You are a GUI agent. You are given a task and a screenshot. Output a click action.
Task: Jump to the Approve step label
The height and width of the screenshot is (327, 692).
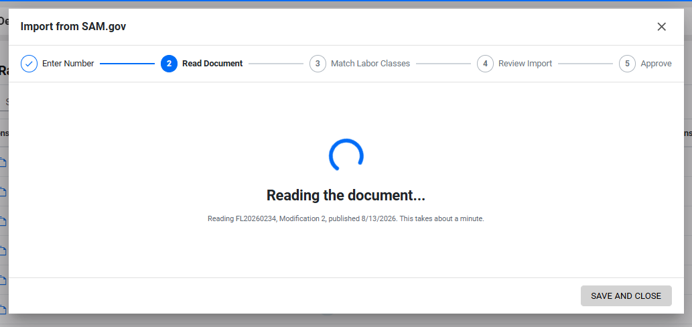[x=656, y=64]
